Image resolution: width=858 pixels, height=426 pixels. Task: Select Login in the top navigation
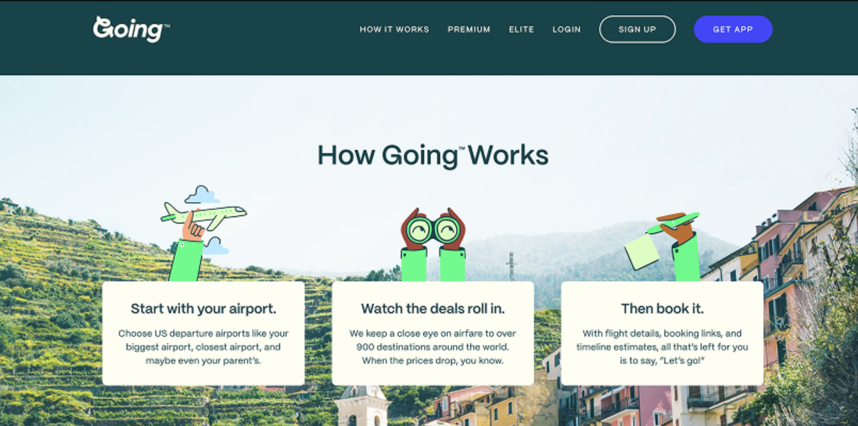click(567, 29)
